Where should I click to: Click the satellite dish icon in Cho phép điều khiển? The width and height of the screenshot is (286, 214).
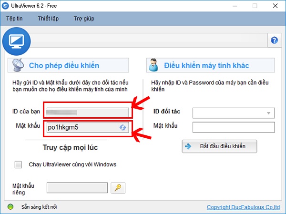18,65
